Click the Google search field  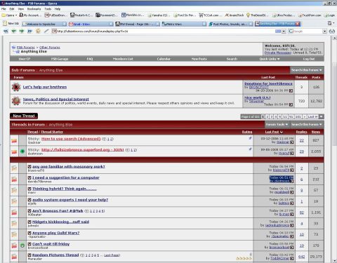[305, 31]
